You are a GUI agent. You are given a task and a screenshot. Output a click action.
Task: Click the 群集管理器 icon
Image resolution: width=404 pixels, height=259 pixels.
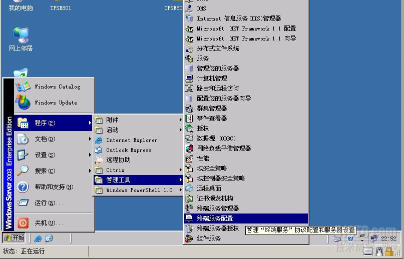[x=189, y=108]
